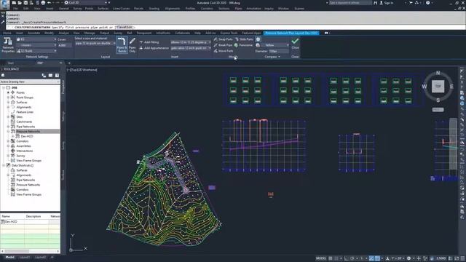466x262 pixels.
Task: Collapse the Data Shortcuts node
Action: pos(4,165)
